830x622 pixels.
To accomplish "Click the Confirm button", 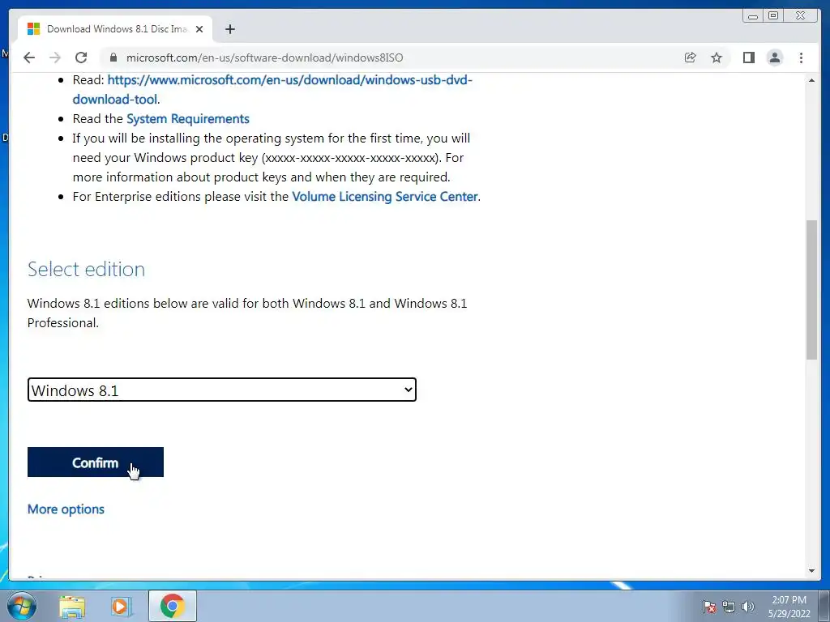I will point(96,462).
